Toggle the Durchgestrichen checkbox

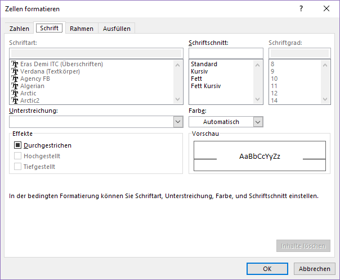point(17,145)
